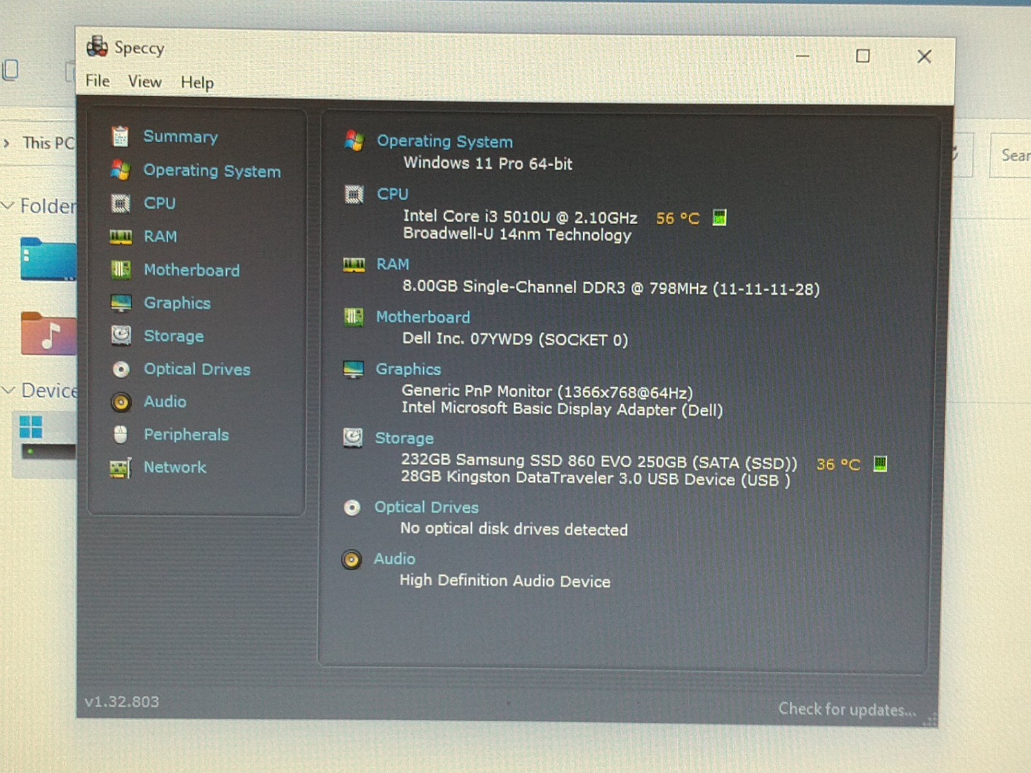The height and width of the screenshot is (773, 1031).
Task: Click Samsung SSD 860 EVO entry
Action: [599, 461]
